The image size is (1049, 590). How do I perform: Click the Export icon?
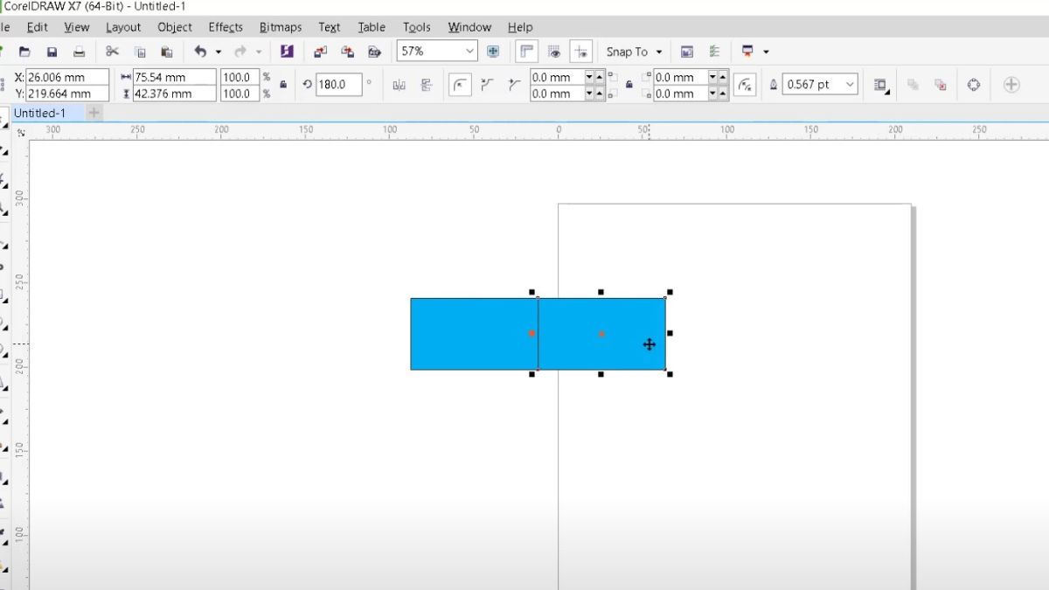[347, 52]
